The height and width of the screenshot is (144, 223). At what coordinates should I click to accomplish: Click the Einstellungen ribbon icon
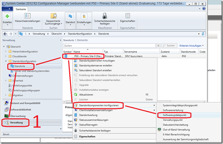[x=84, y=16]
